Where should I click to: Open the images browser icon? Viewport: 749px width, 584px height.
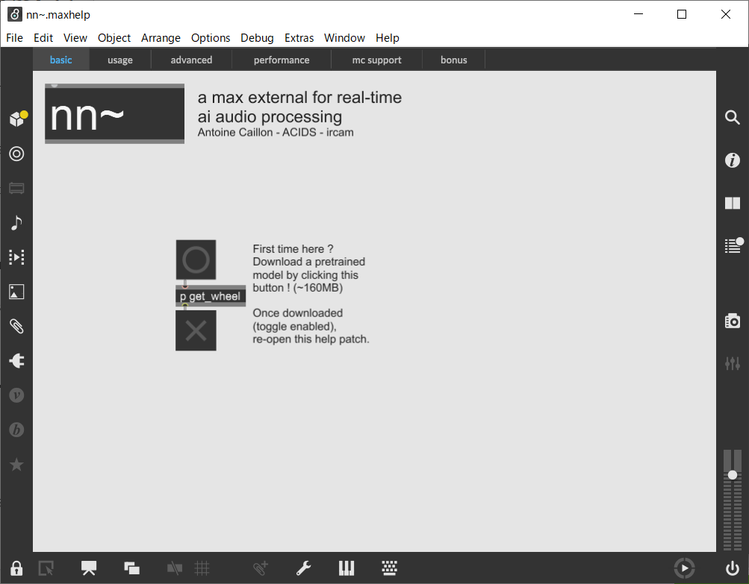click(16, 292)
